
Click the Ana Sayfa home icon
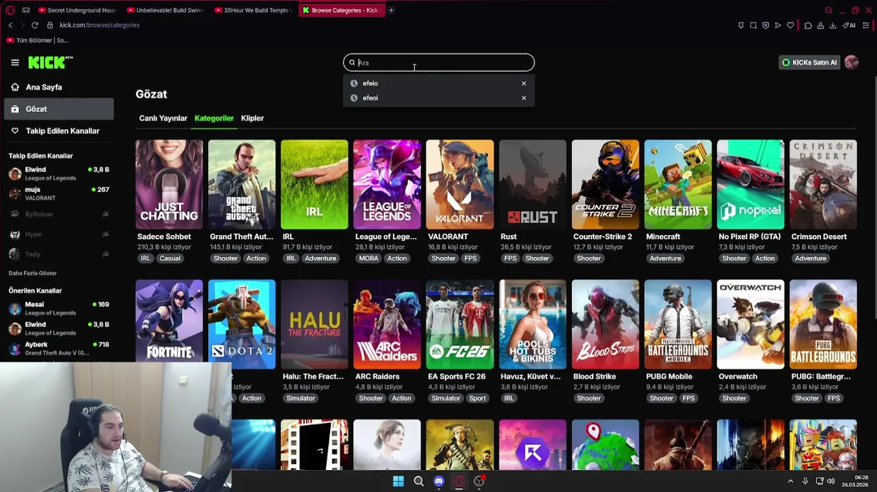coord(15,87)
